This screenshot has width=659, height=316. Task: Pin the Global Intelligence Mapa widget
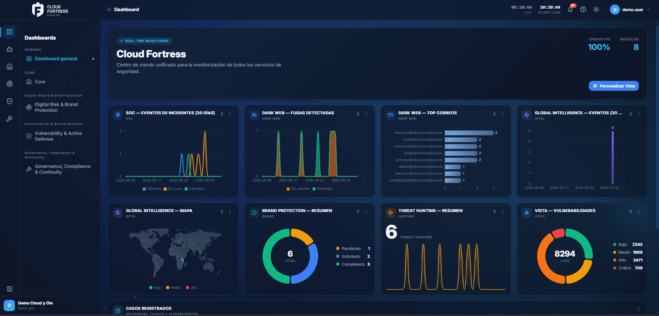pyautogui.click(x=222, y=212)
